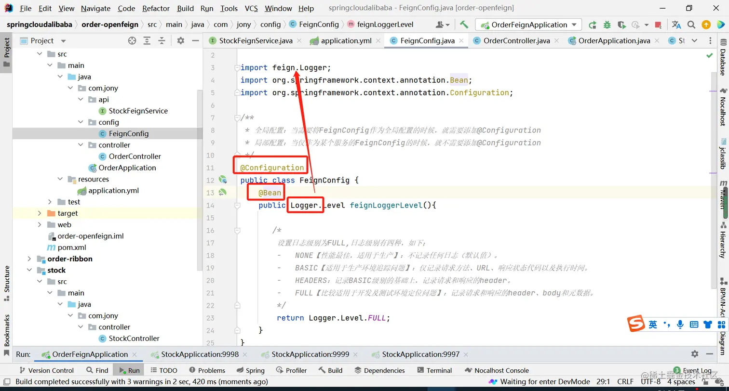Toggle the Sogou input language 英 indicator
The width and height of the screenshot is (729, 391).
[653, 325]
